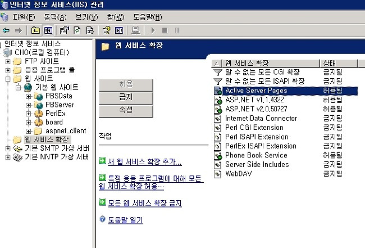
Task: Click the Export List toolbar icon
Action: pyautogui.click(x=90, y=30)
